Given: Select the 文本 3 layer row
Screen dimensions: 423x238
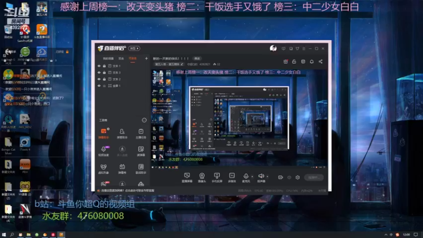Looking at the screenshot, I should click(x=123, y=72).
